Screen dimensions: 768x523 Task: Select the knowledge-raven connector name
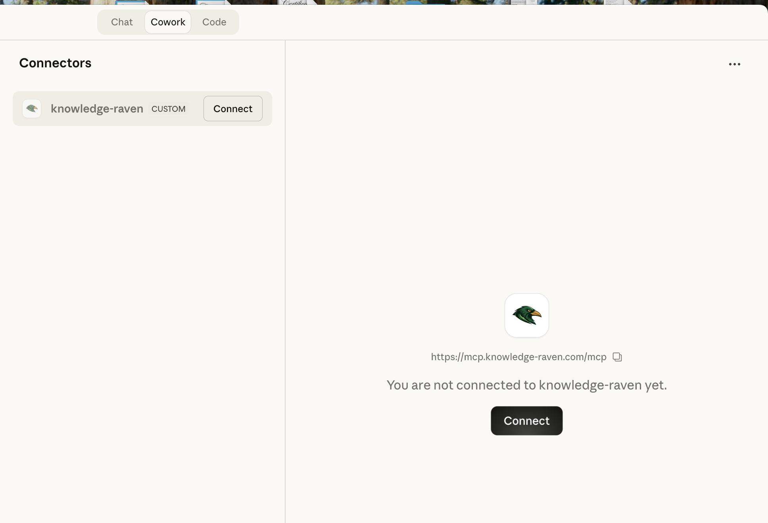point(97,109)
